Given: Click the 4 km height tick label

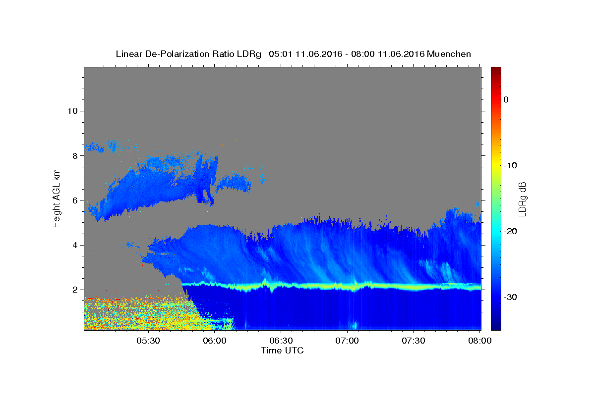Looking at the screenshot, I should pos(74,245).
